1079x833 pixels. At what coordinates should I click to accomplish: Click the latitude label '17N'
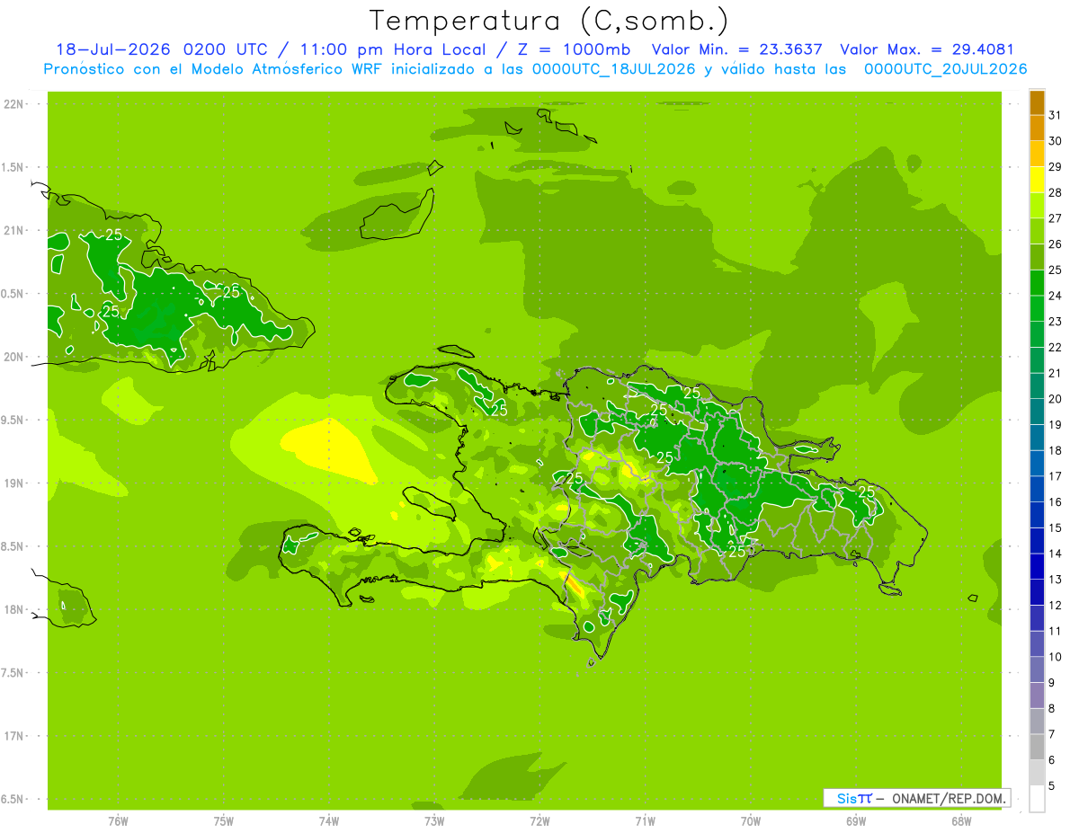point(13,736)
